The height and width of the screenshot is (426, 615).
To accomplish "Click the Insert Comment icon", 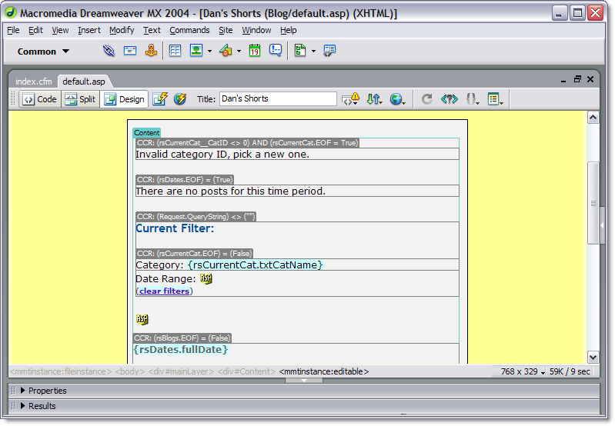I will pyautogui.click(x=277, y=51).
